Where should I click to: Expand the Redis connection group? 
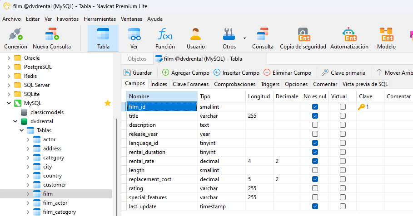pos(9,76)
